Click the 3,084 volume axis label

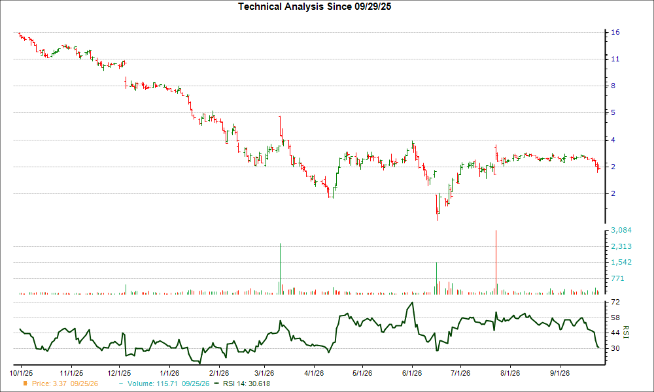(621, 230)
